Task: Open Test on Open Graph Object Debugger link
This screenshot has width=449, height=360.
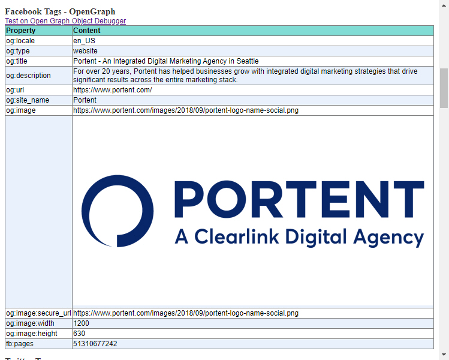Action: point(65,21)
